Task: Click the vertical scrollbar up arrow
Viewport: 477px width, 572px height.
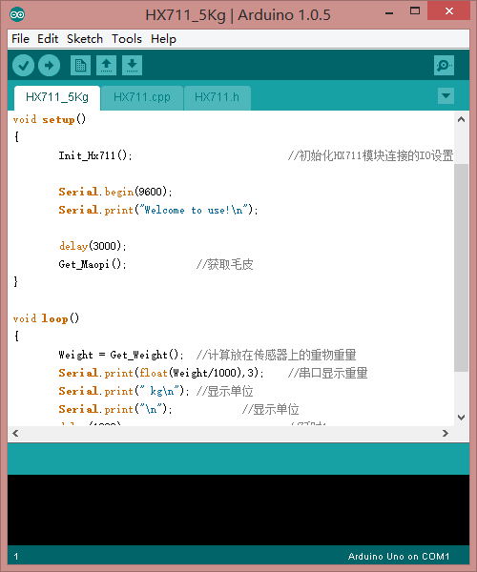Action: [x=462, y=120]
